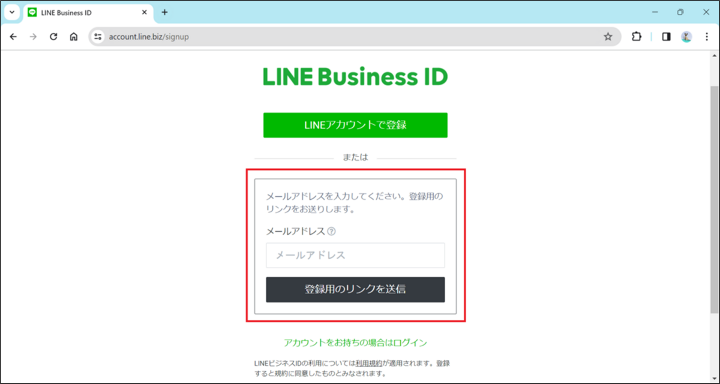
Task: Click the help icon next to メールアドレス
Action: click(x=331, y=231)
